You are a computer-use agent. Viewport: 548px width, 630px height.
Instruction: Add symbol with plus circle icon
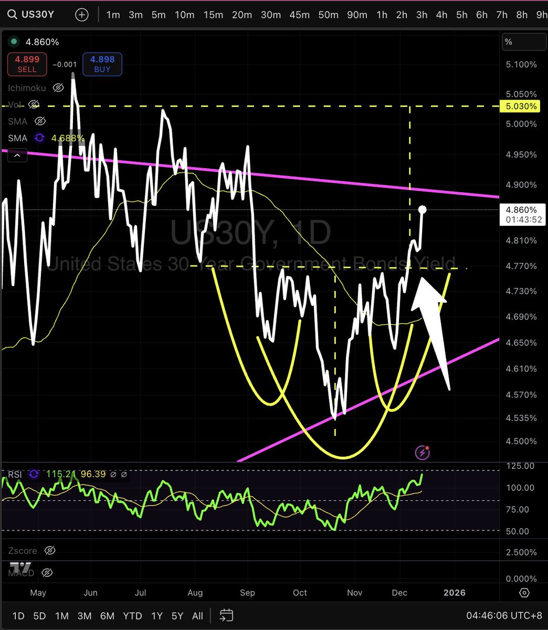[82, 15]
